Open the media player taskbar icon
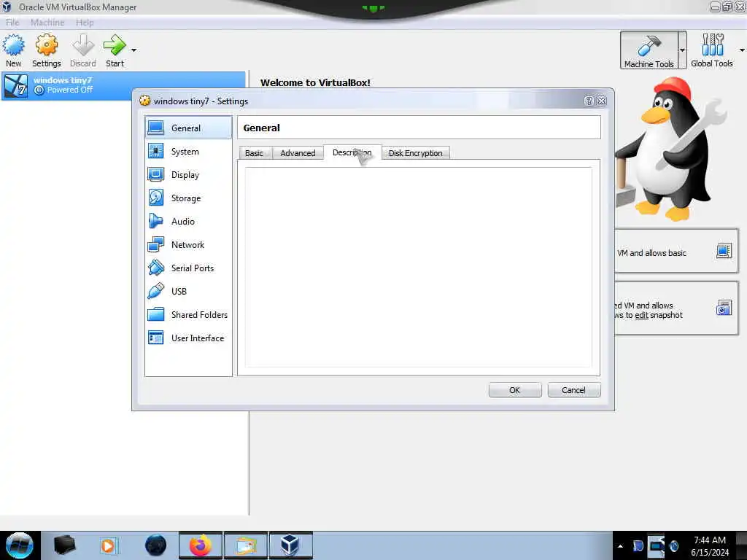Image resolution: width=747 pixels, height=560 pixels. [109, 545]
